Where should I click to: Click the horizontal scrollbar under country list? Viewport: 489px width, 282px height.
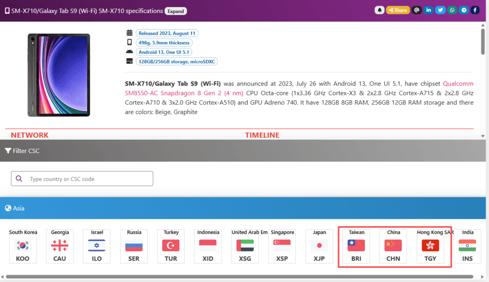tap(239, 277)
